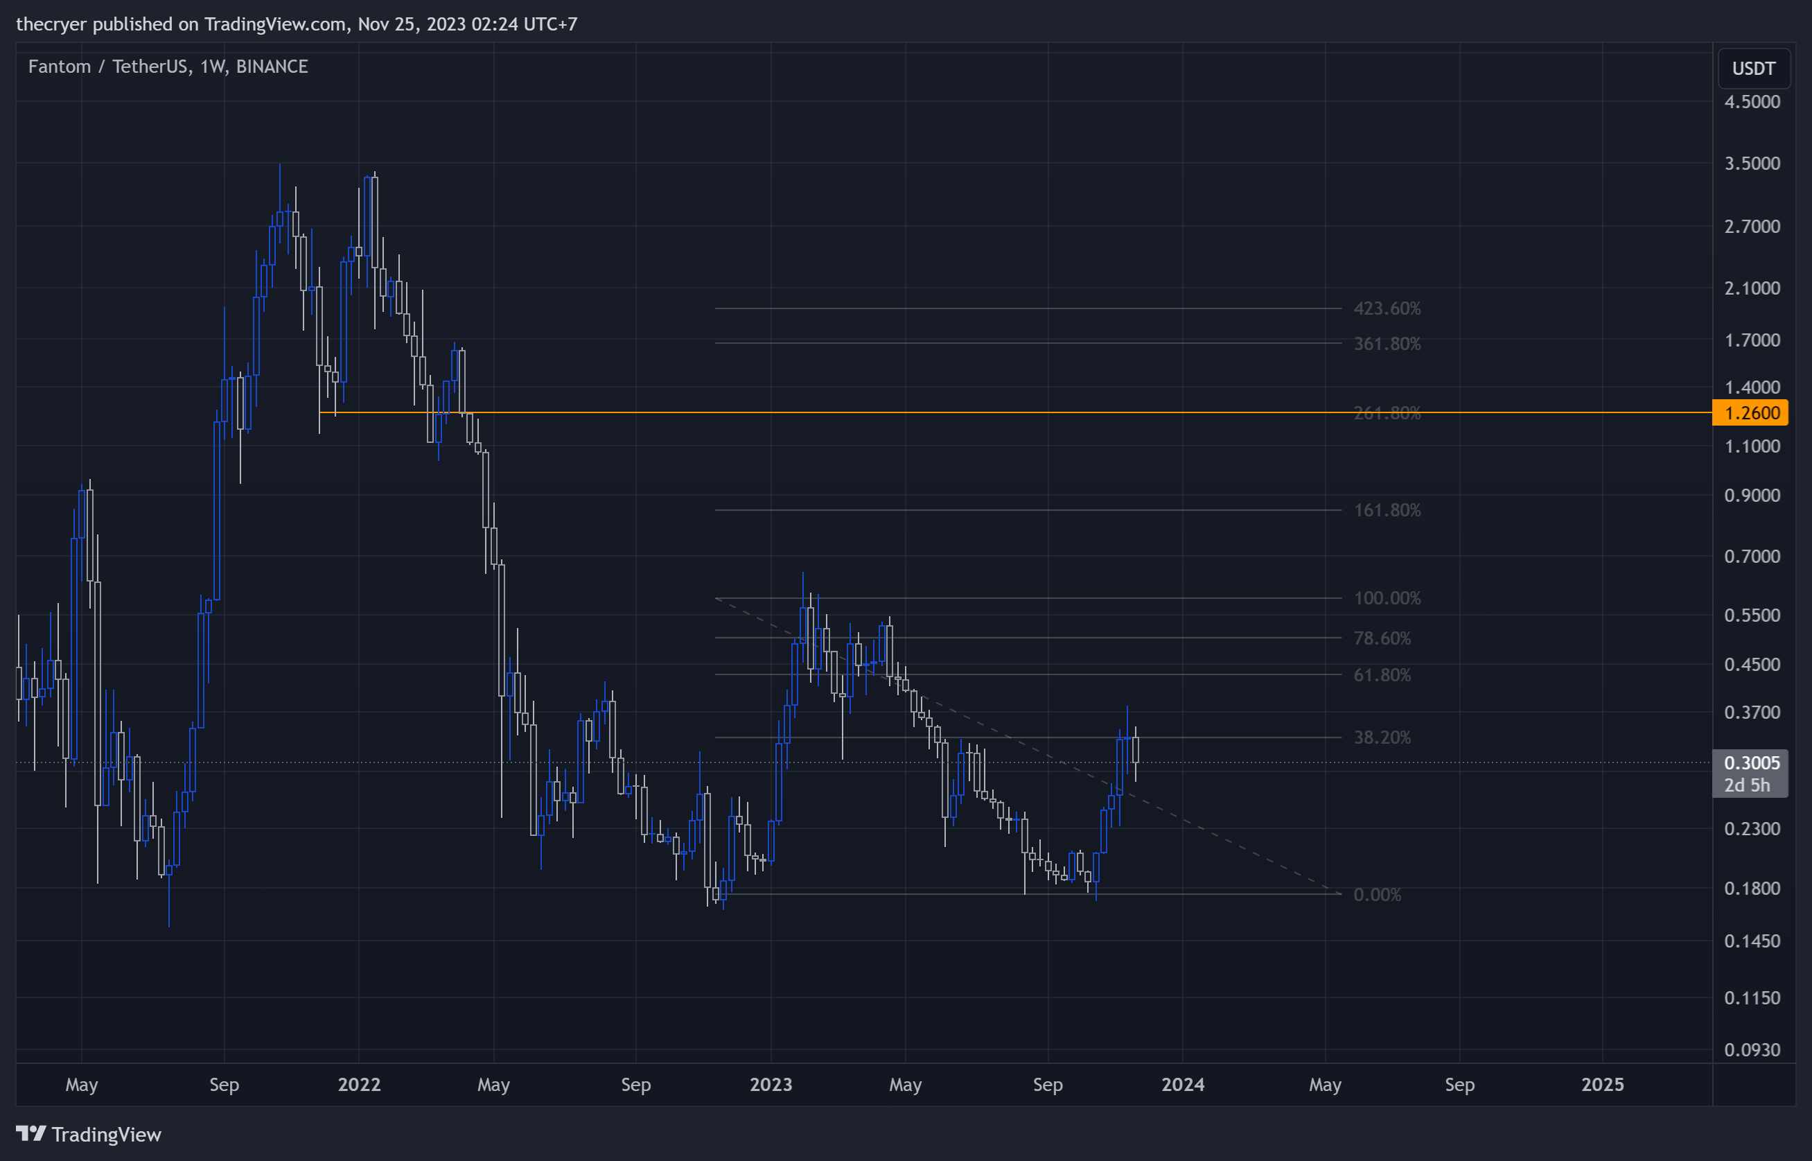Viewport: 1812px width, 1161px height.
Task: Click the 38.20% Fibonacci level label
Action: click(1382, 738)
